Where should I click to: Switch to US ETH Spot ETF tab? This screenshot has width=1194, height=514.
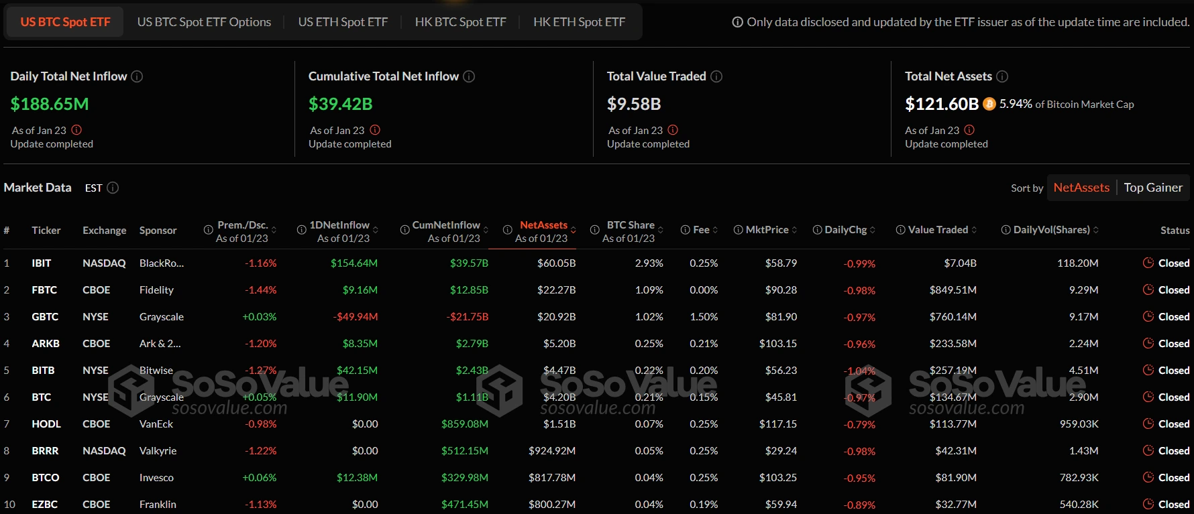coord(343,22)
